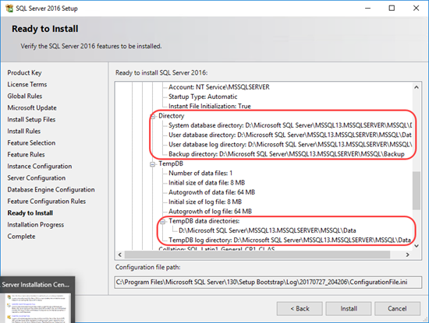
Task: Click the horizontal scrollbar thumb
Action: pyautogui.click(x=257, y=255)
